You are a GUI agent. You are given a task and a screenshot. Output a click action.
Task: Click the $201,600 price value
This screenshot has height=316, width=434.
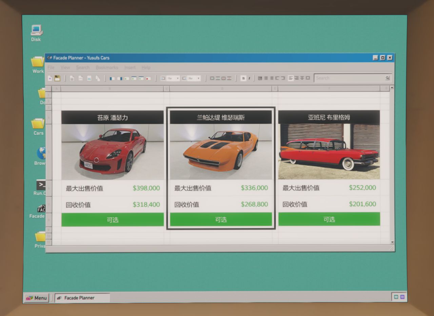[x=362, y=204]
